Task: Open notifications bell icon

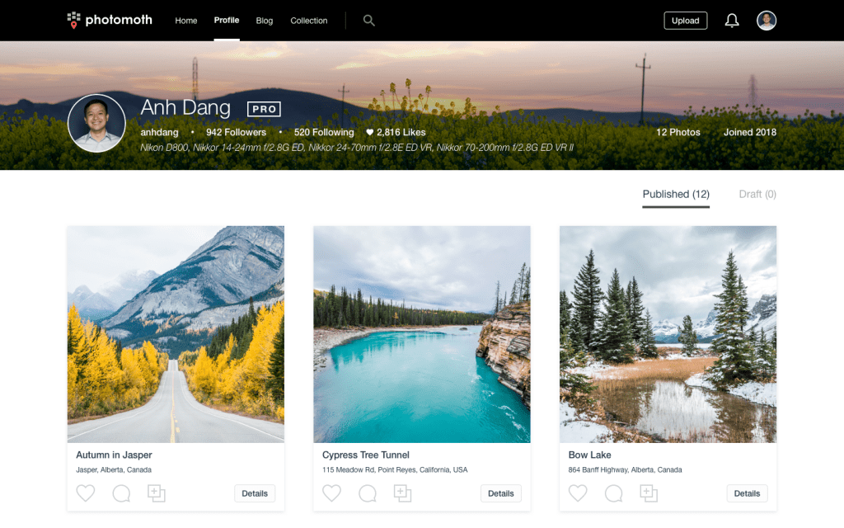Action: 732,21
